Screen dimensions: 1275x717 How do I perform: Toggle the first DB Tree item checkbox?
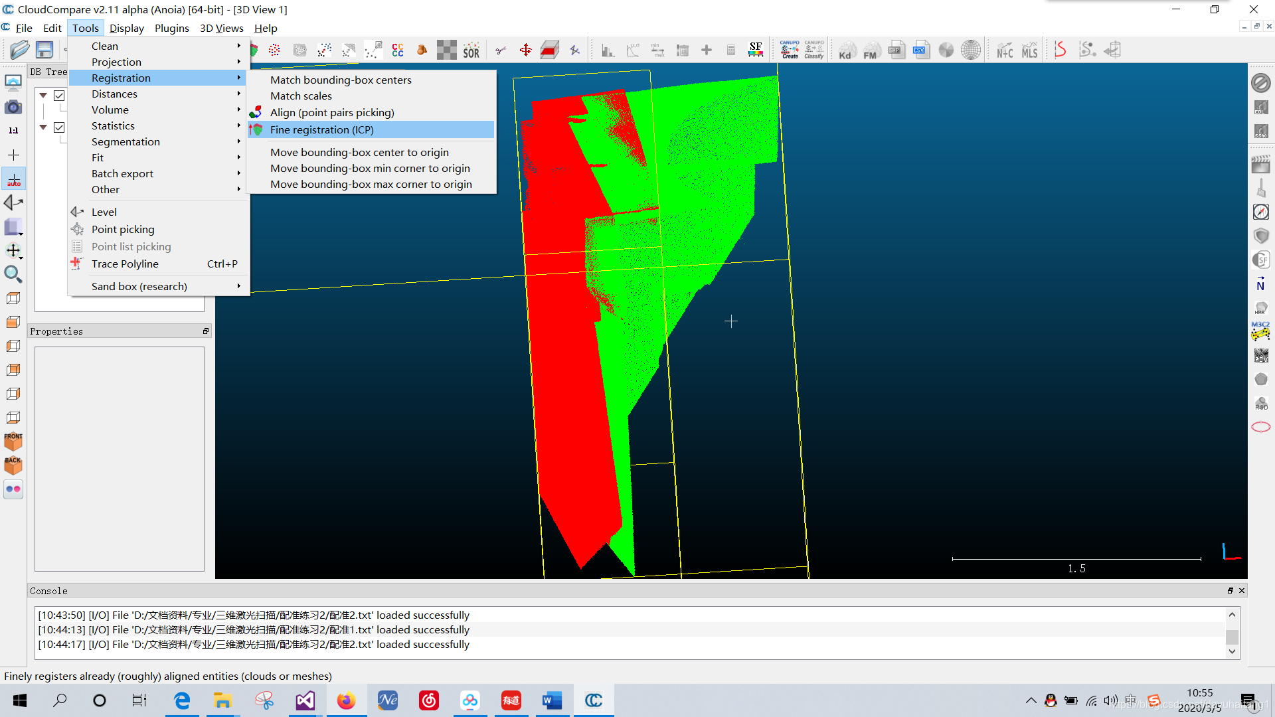(59, 96)
